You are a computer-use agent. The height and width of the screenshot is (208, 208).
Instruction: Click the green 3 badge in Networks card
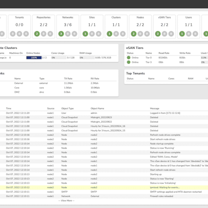click(61, 34)
